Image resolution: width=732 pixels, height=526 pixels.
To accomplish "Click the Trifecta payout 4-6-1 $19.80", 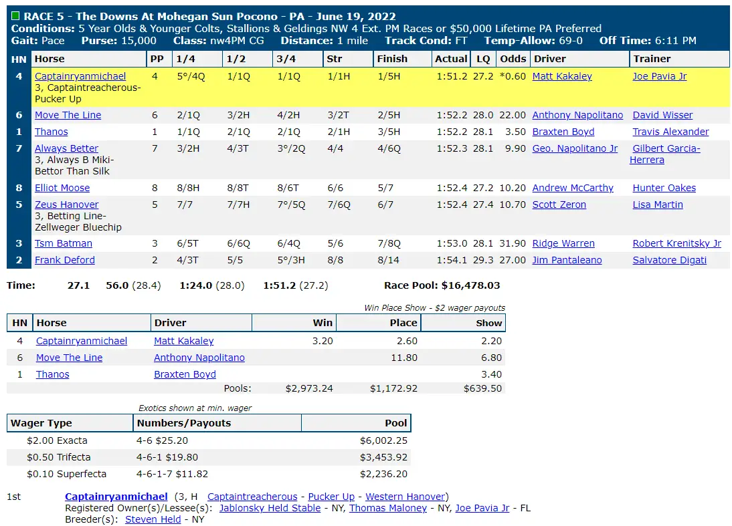I will point(167,457).
